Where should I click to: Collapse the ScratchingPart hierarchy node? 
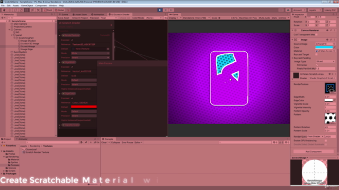click(x=14, y=38)
